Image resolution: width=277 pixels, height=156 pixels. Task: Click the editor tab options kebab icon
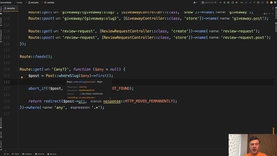click(x=273, y=8)
